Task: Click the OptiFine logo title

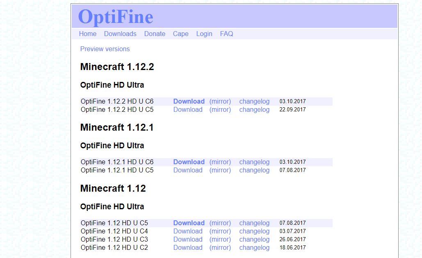Action: (x=116, y=17)
